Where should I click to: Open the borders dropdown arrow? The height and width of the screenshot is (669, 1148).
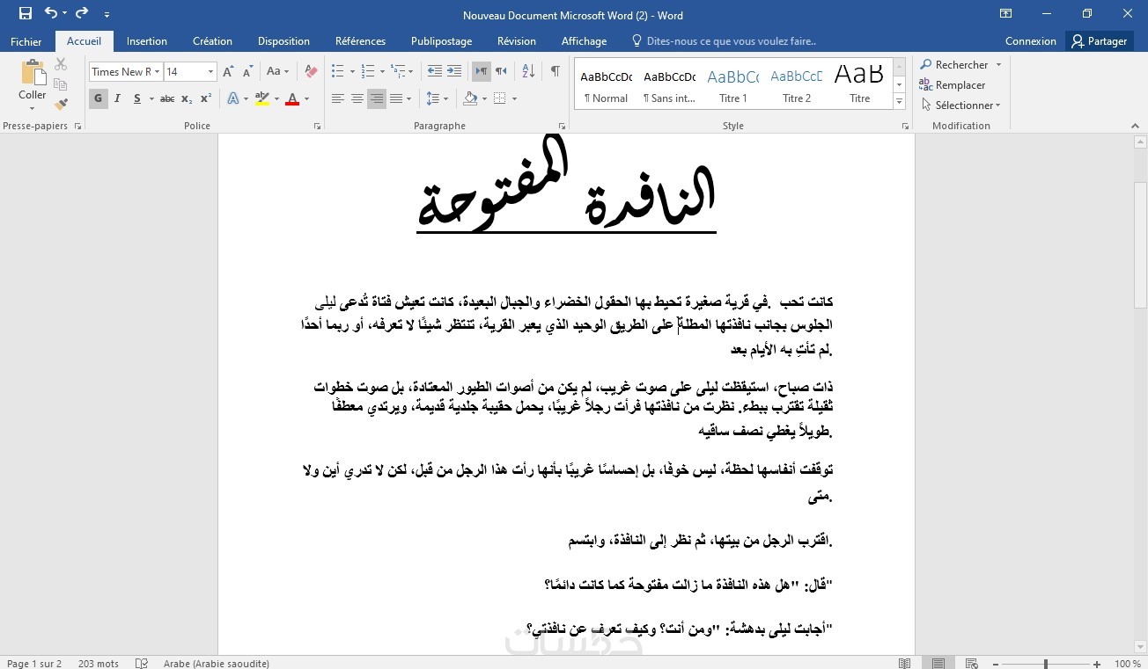(x=514, y=98)
